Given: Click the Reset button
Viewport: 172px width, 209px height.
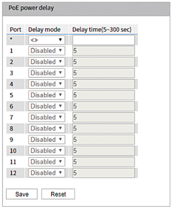Looking at the screenshot, I should click(58, 194).
